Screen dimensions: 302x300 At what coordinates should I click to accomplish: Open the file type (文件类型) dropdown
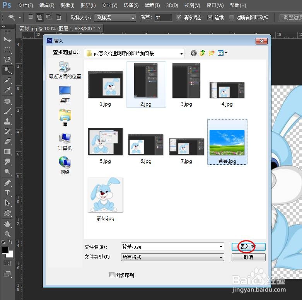tap(172, 257)
